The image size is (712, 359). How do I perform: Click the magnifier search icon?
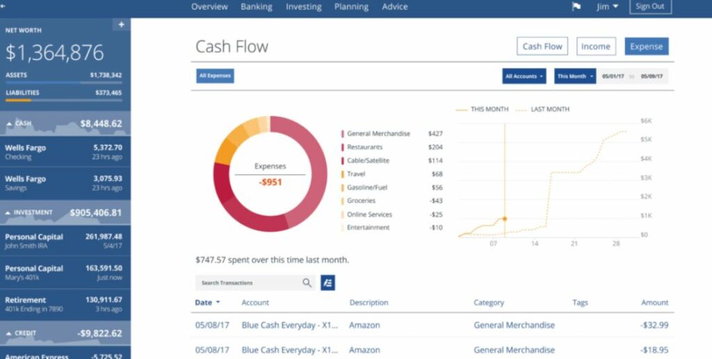pyautogui.click(x=307, y=283)
